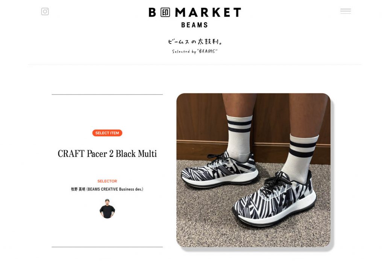Click the orange SELECT ITEM badge

(x=107, y=133)
